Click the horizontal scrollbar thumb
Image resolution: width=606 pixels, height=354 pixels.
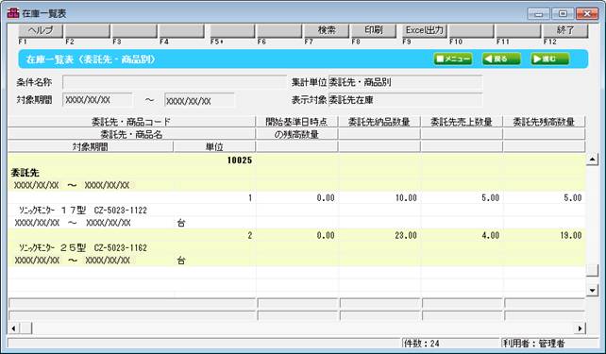pos(25,329)
